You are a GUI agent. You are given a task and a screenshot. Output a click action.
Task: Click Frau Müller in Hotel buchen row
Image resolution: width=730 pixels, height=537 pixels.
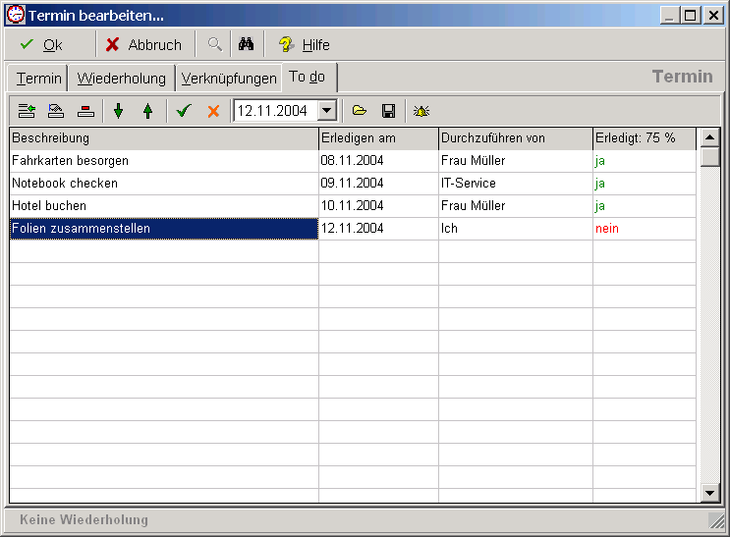(516, 206)
